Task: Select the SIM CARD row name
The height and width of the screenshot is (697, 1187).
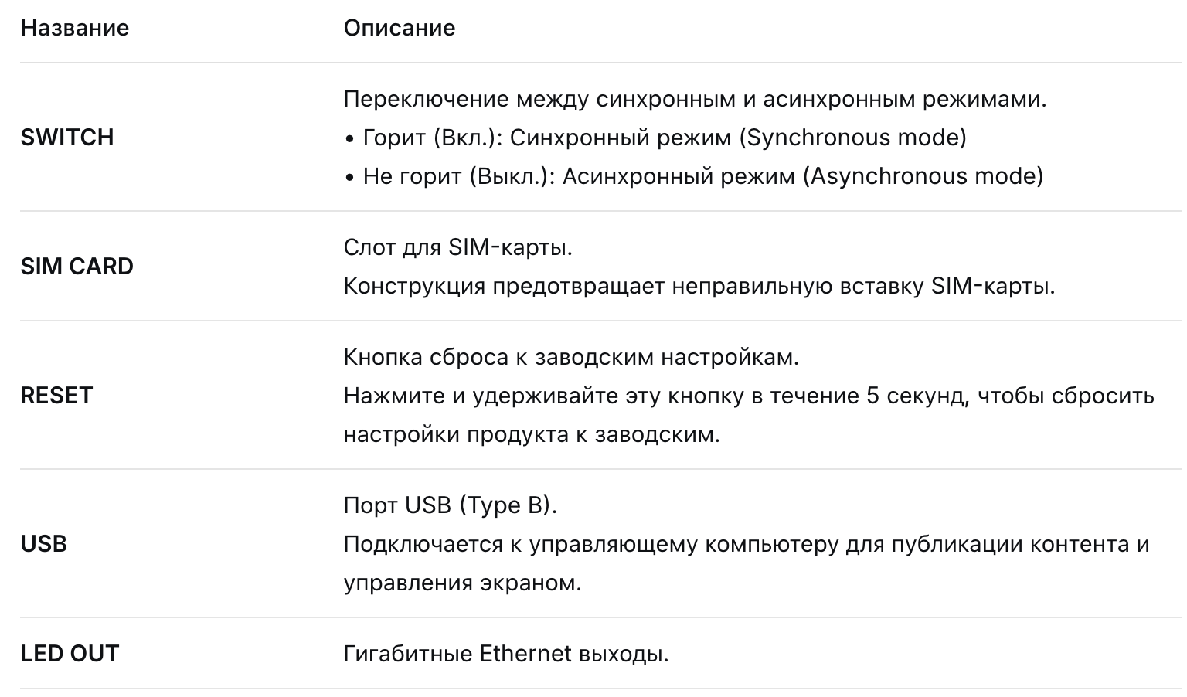Action: tap(77, 267)
